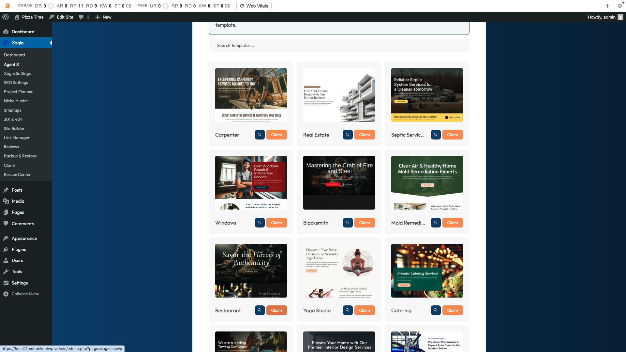This screenshot has width=626, height=352.
Task: Open the Users menu
Action: click(x=26, y=260)
